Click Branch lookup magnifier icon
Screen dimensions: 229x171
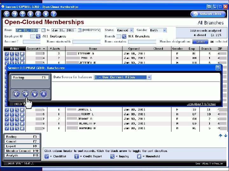[124, 36]
